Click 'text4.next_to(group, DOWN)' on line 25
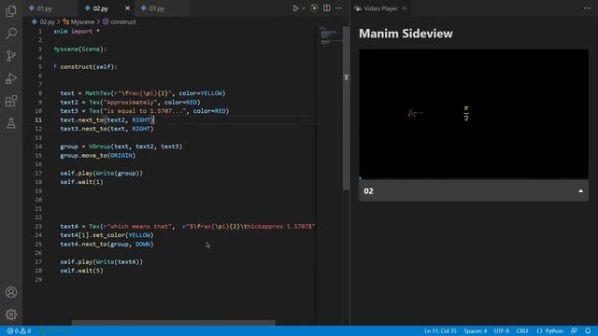The image size is (598, 336). (x=107, y=245)
